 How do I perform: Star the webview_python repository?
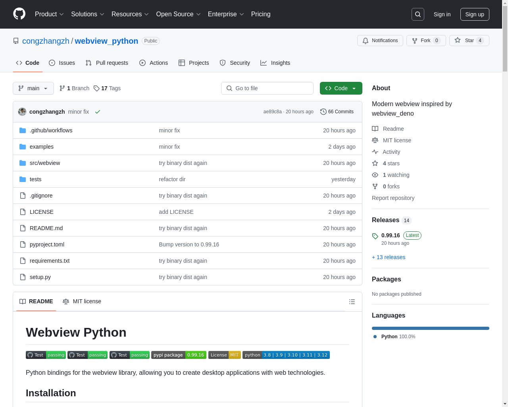coord(469,41)
